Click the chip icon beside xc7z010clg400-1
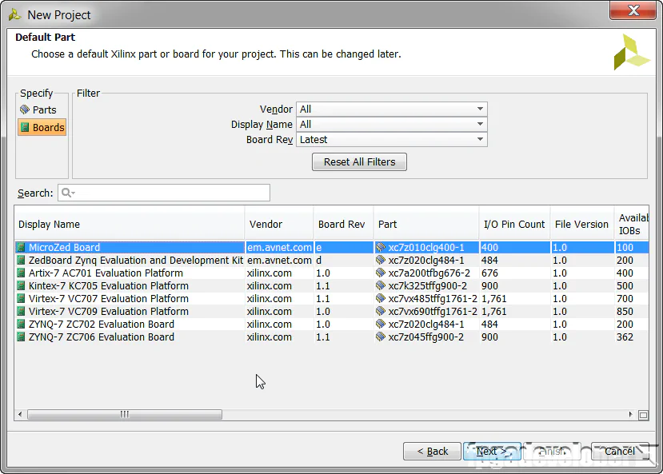The height and width of the screenshot is (474, 663). pos(378,247)
